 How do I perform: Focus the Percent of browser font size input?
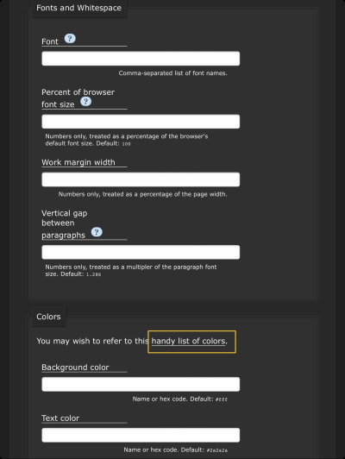click(x=141, y=122)
